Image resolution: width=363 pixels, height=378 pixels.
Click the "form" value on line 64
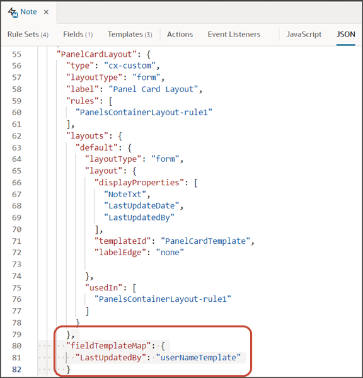[166, 159]
